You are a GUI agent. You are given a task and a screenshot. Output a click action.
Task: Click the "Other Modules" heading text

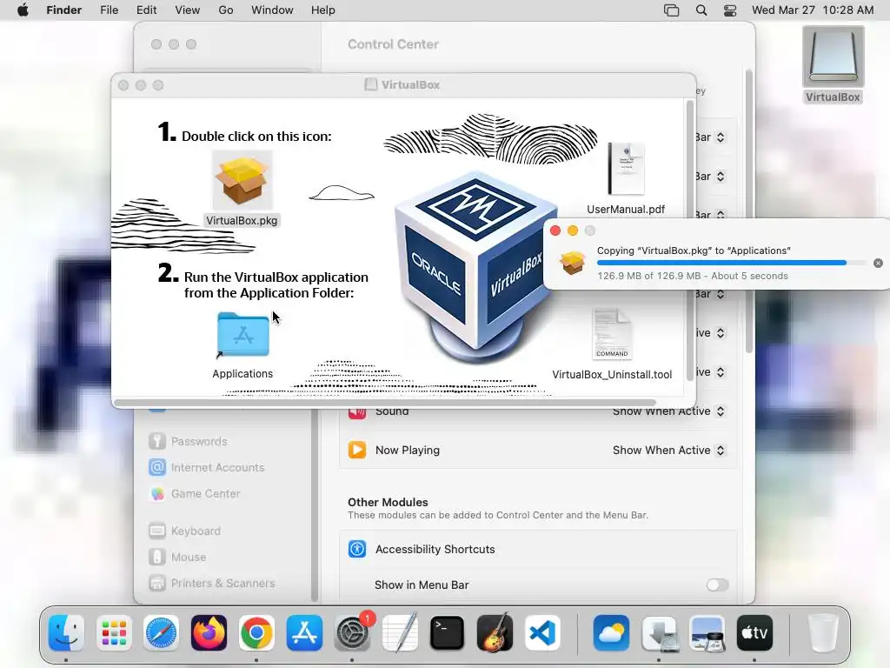click(388, 502)
